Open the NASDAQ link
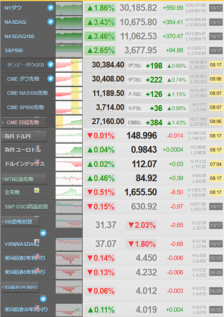Viewport: 224px width, 317px height. (x=15, y=22)
